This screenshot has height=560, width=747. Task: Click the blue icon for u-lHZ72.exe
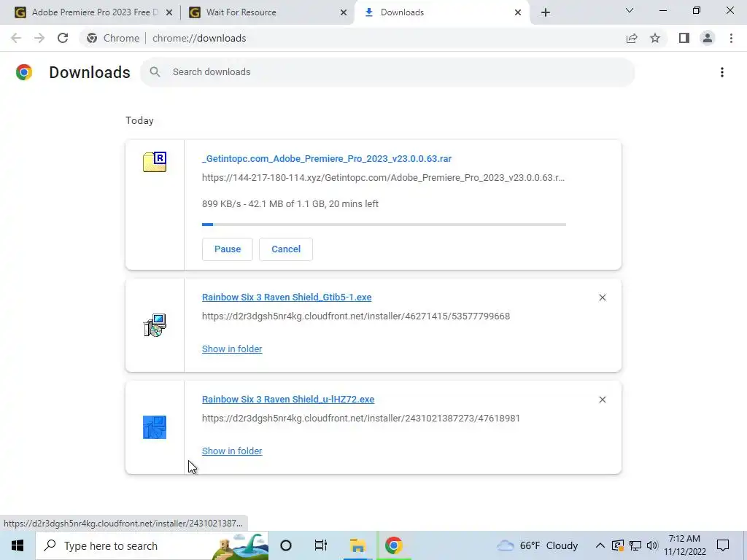coord(155,427)
